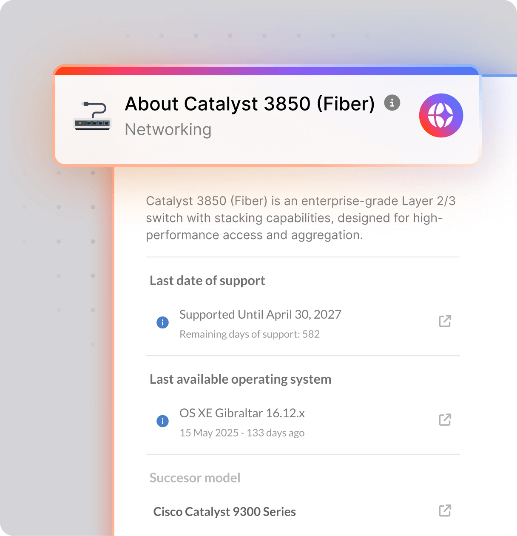Click the 15 May 2025 release date text
Image resolution: width=517 pixels, height=536 pixels.
pyautogui.click(x=242, y=433)
